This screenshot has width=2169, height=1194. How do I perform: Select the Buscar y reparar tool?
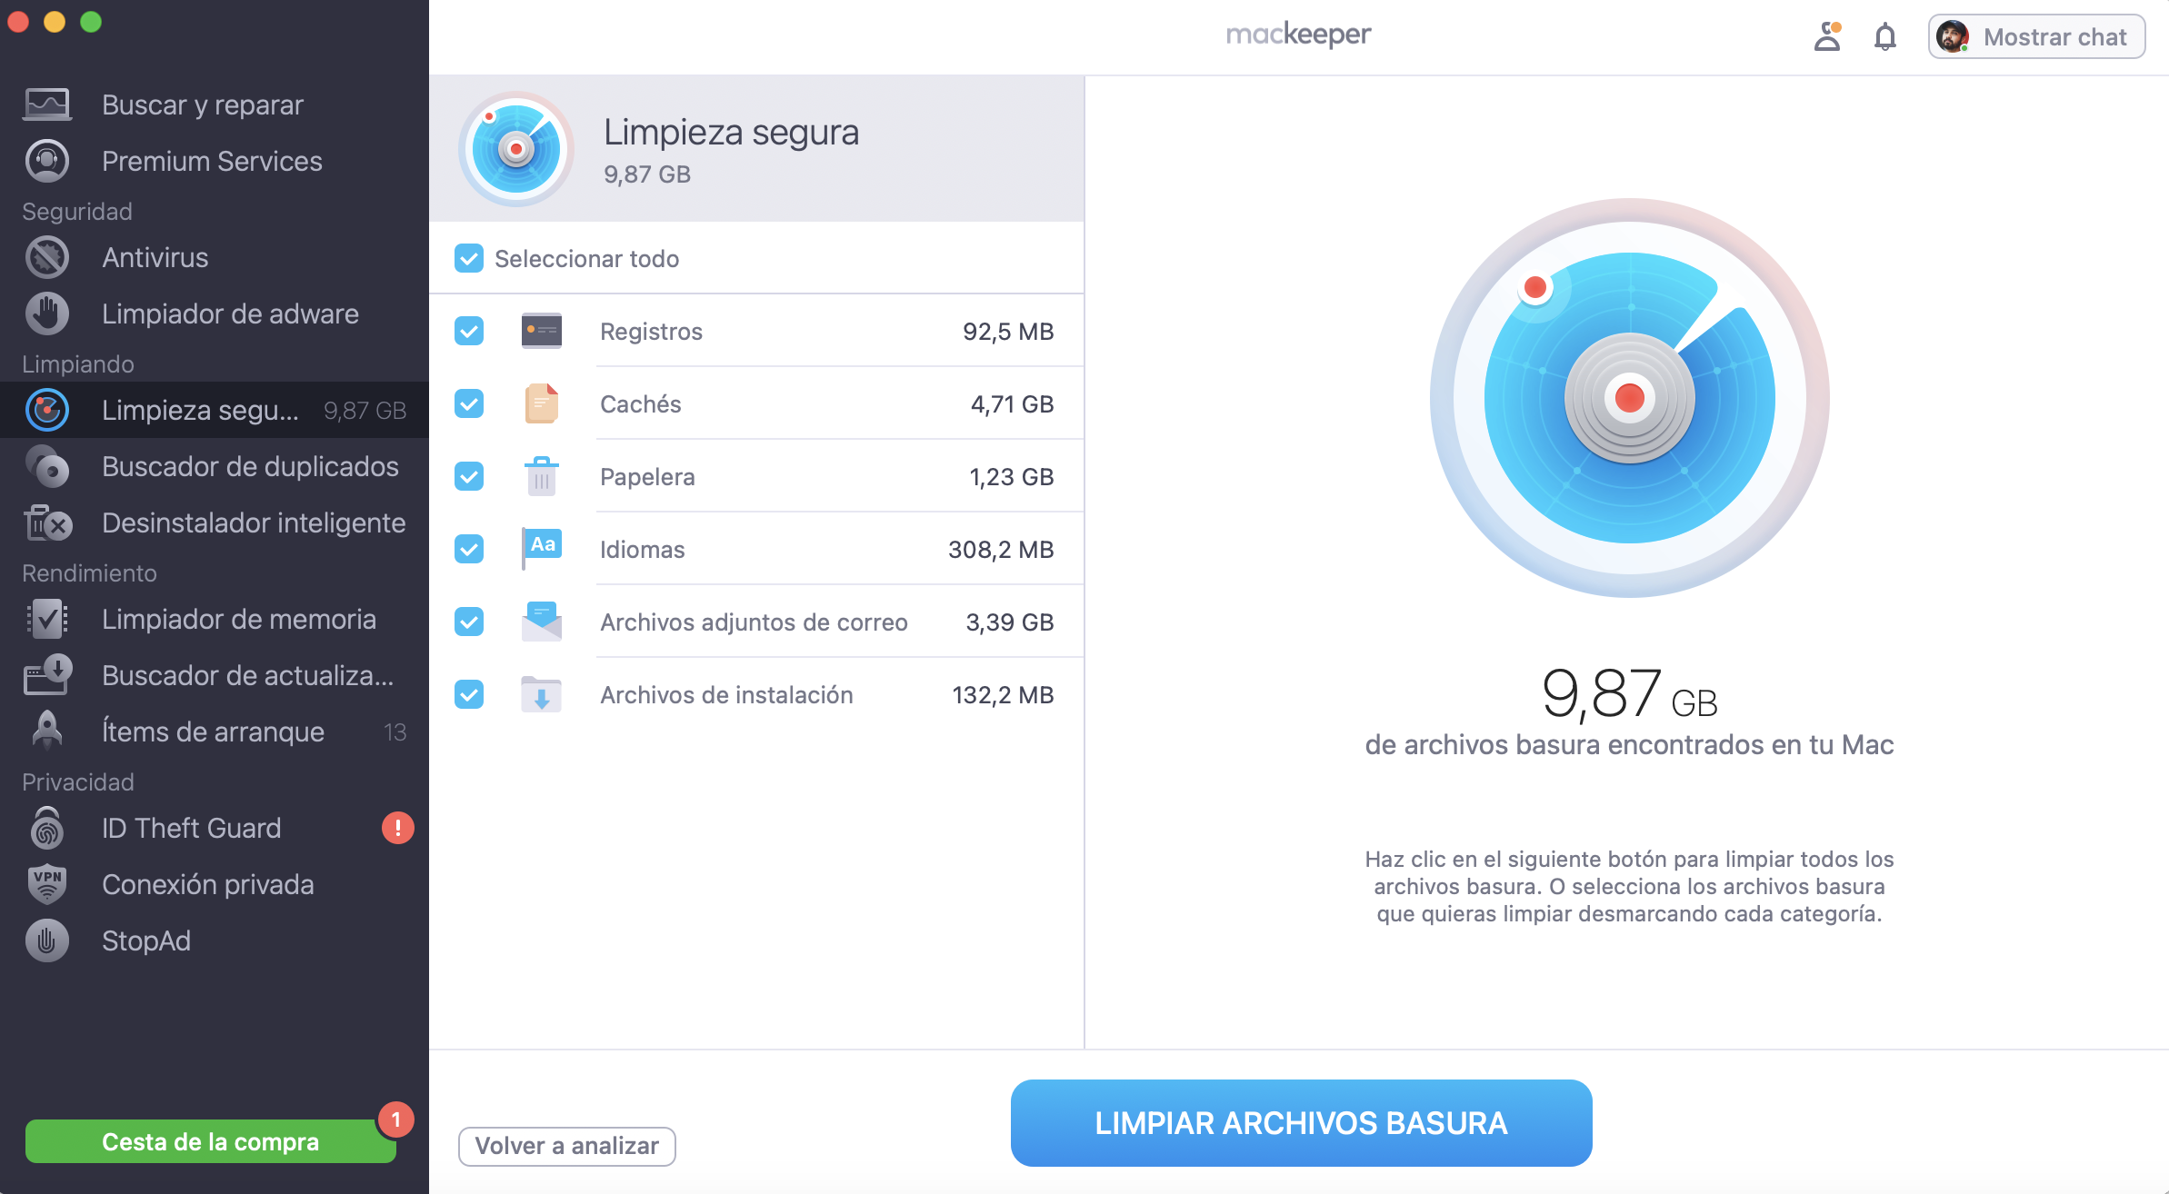(x=201, y=104)
